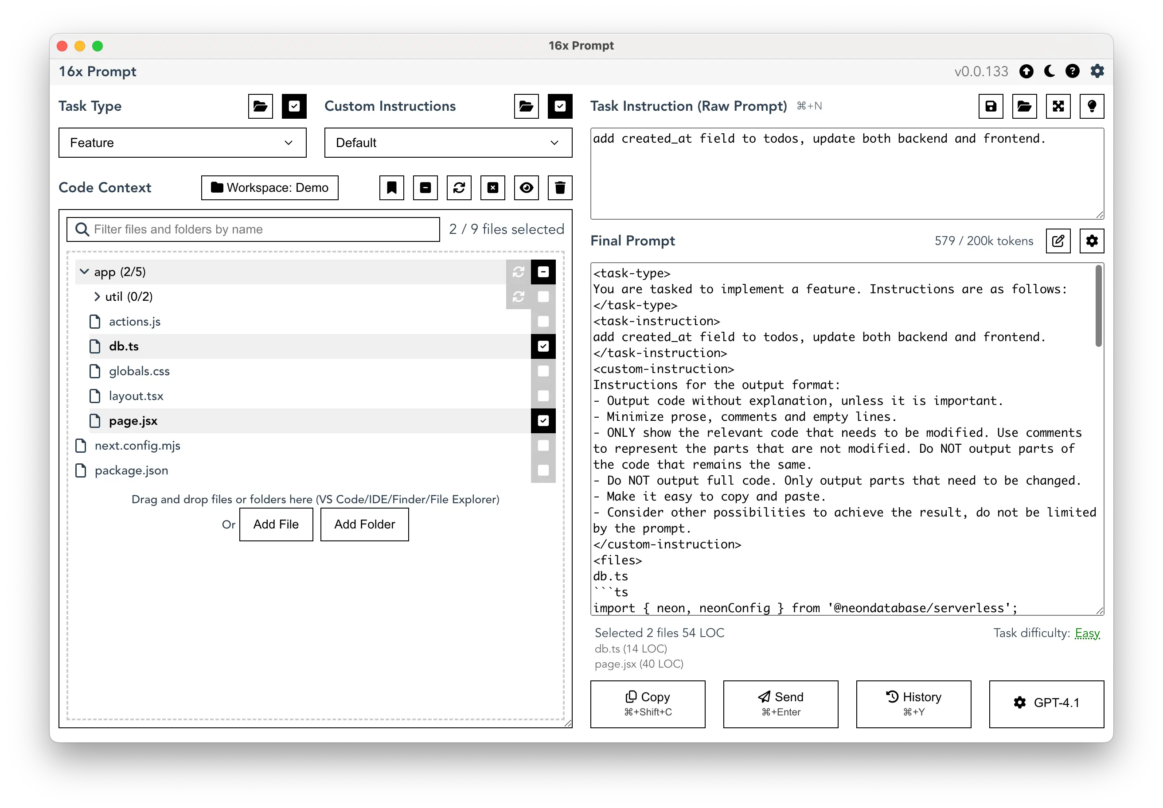Check the next.config.mjs checkbox

click(x=543, y=446)
